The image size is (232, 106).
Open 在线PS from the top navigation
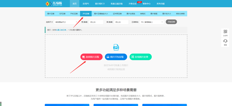tap(86, 4)
